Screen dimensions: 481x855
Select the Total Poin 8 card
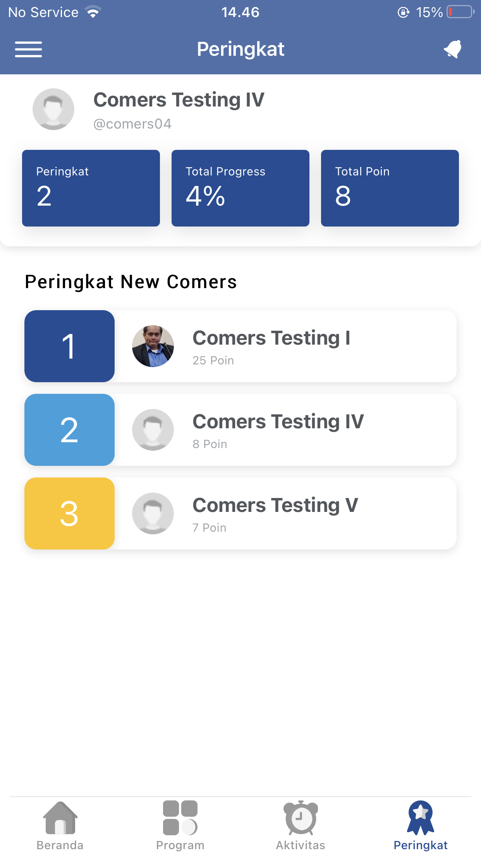coord(390,188)
